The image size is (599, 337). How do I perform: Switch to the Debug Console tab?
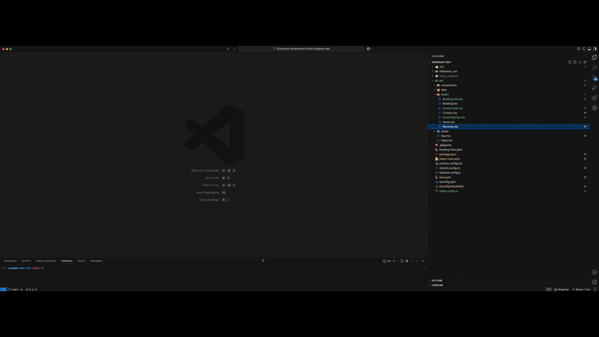(x=46, y=261)
